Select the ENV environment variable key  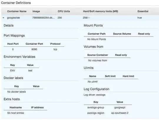tap(13, 71)
